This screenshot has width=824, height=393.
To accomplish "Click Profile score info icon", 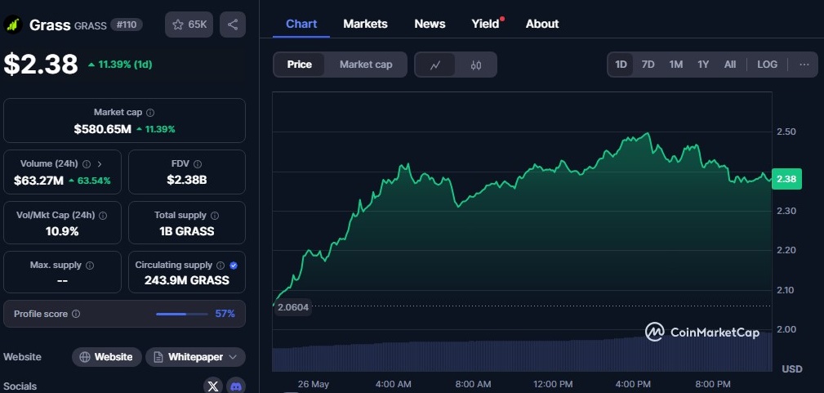I will pos(76,314).
